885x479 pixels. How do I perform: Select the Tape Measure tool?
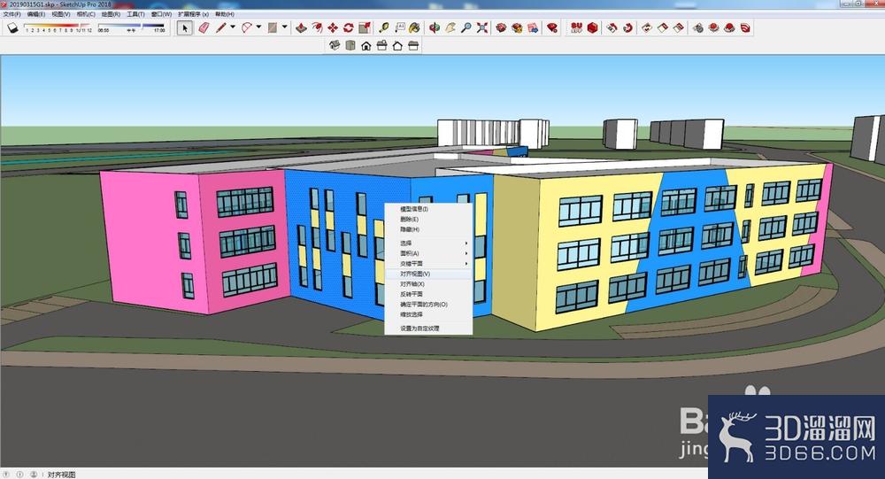pyautogui.click(x=384, y=27)
